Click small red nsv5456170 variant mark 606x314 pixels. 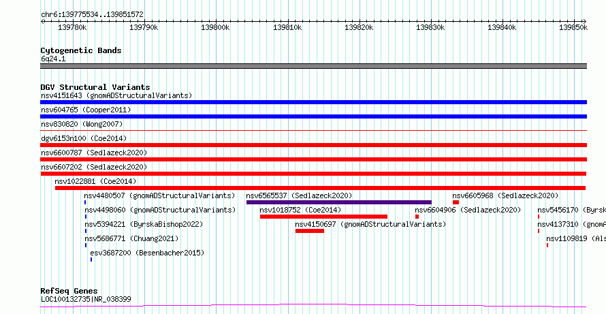pyautogui.click(x=539, y=217)
